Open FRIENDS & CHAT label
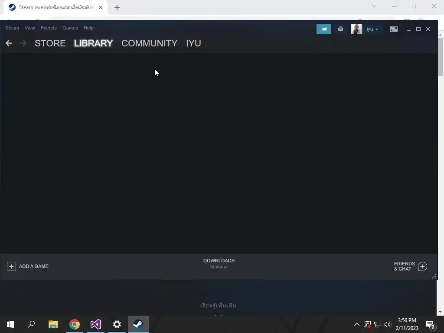The width and height of the screenshot is (444, 333). tap(405, 266)
